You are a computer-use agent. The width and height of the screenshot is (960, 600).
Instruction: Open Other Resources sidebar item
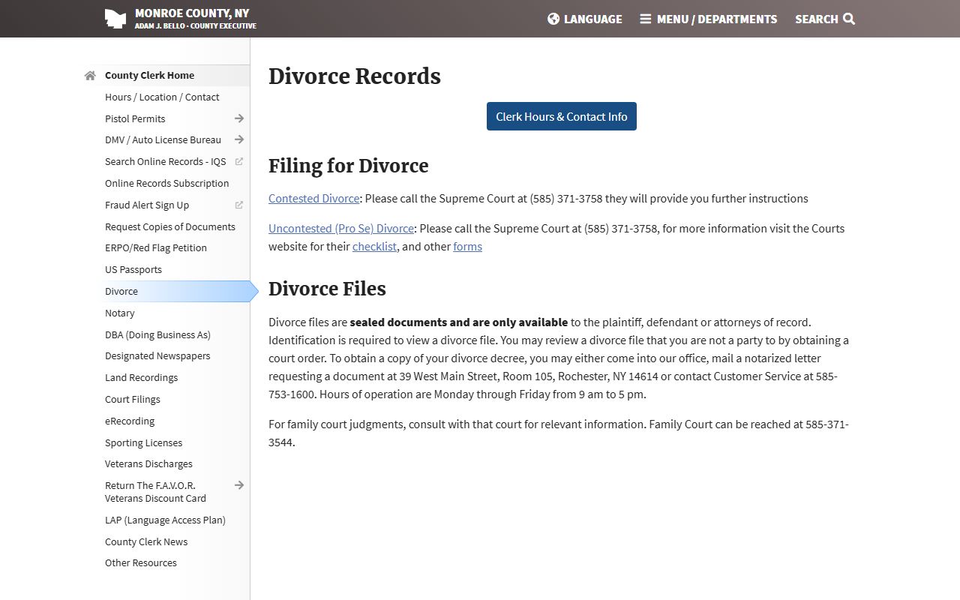point(141,562)
